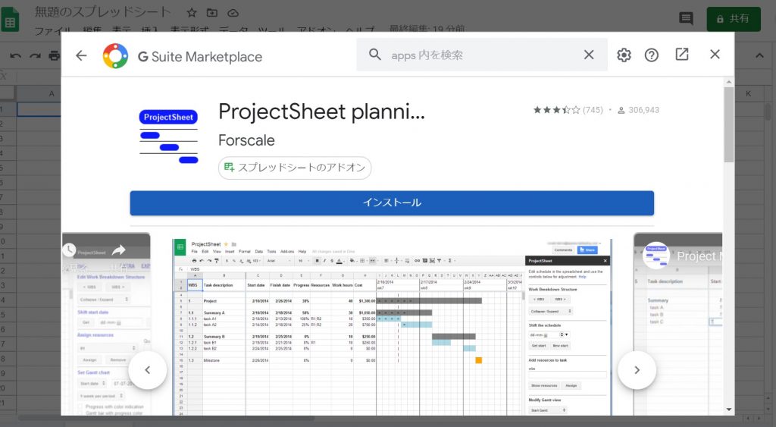Close the Marketplace dialog

coord(715,55)
